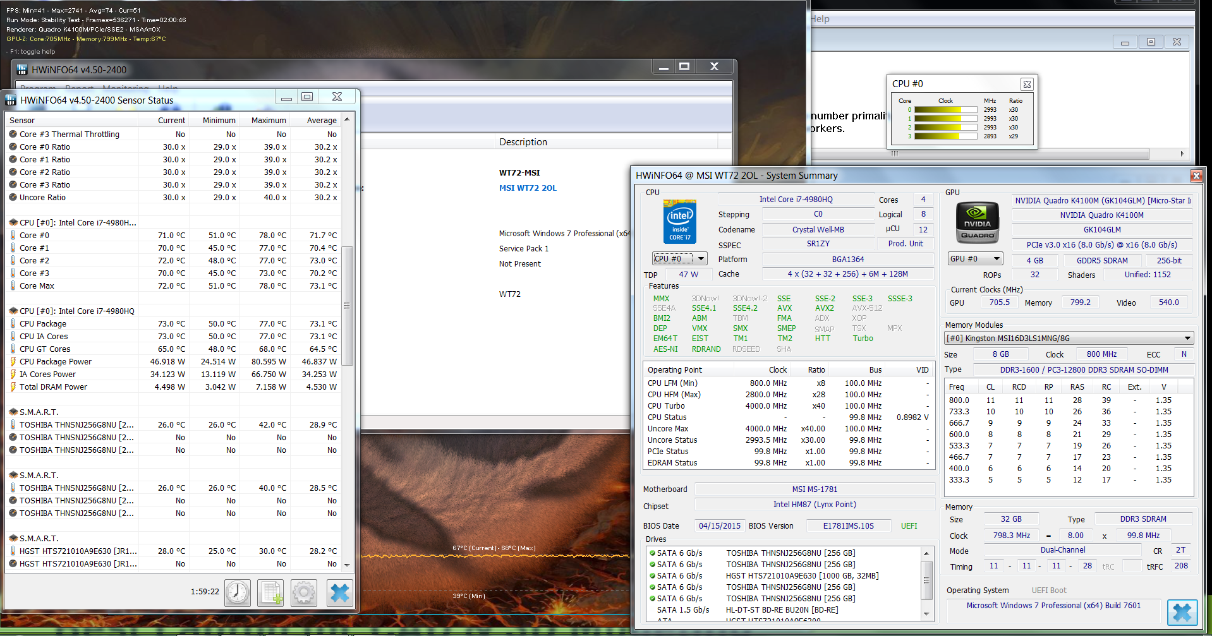
Task: Click the NVIDIA Quadro K4100M name field
Action: point(1101,215)
